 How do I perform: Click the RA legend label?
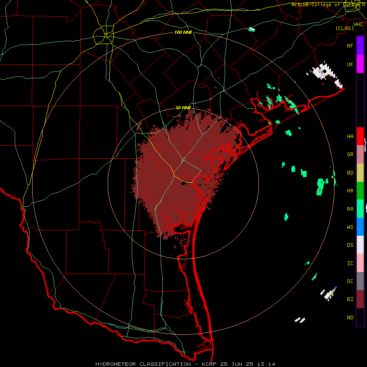[350, 209]
